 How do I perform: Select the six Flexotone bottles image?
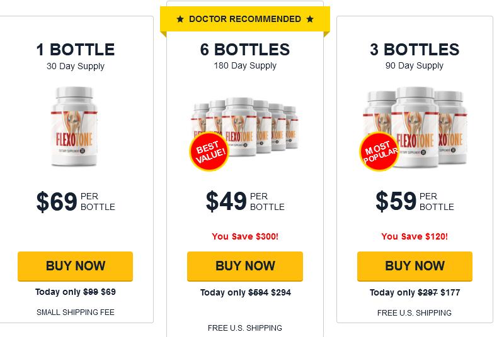coord(245,131)
